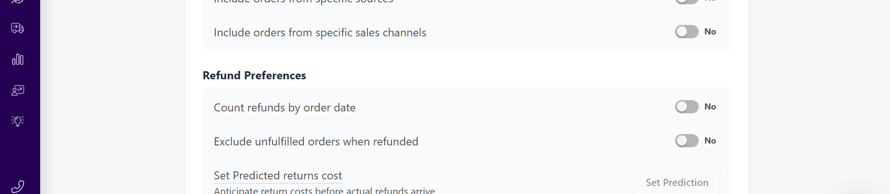890x194 pixels.
Task: Click Set Predicted returns cost link
Action: pyautogui.click(x=278, y=176)
